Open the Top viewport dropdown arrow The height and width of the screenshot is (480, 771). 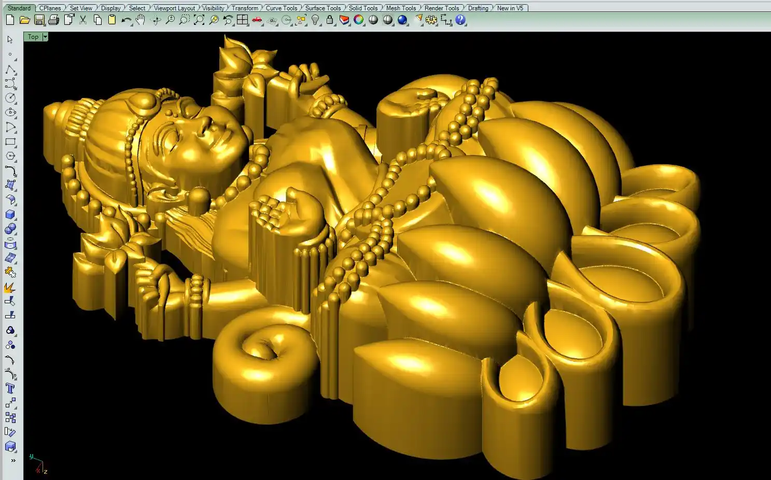click(x=45, y=37)
